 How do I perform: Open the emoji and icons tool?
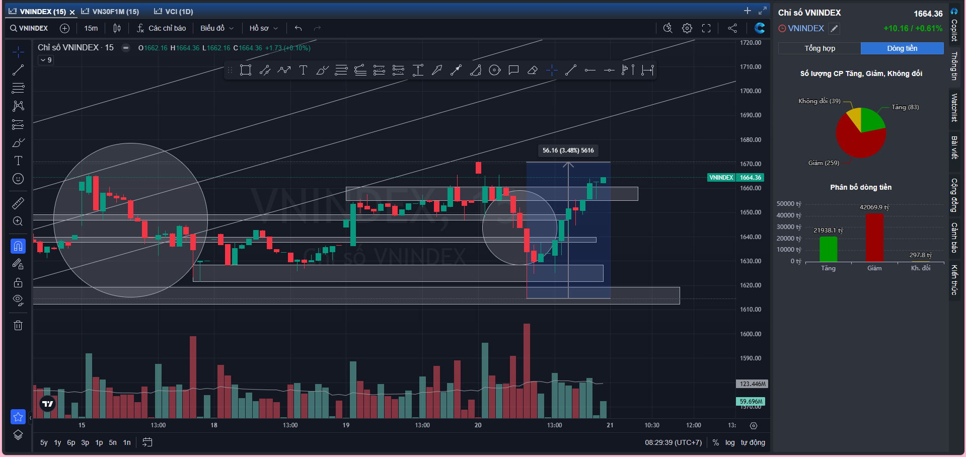click(18, 179)
